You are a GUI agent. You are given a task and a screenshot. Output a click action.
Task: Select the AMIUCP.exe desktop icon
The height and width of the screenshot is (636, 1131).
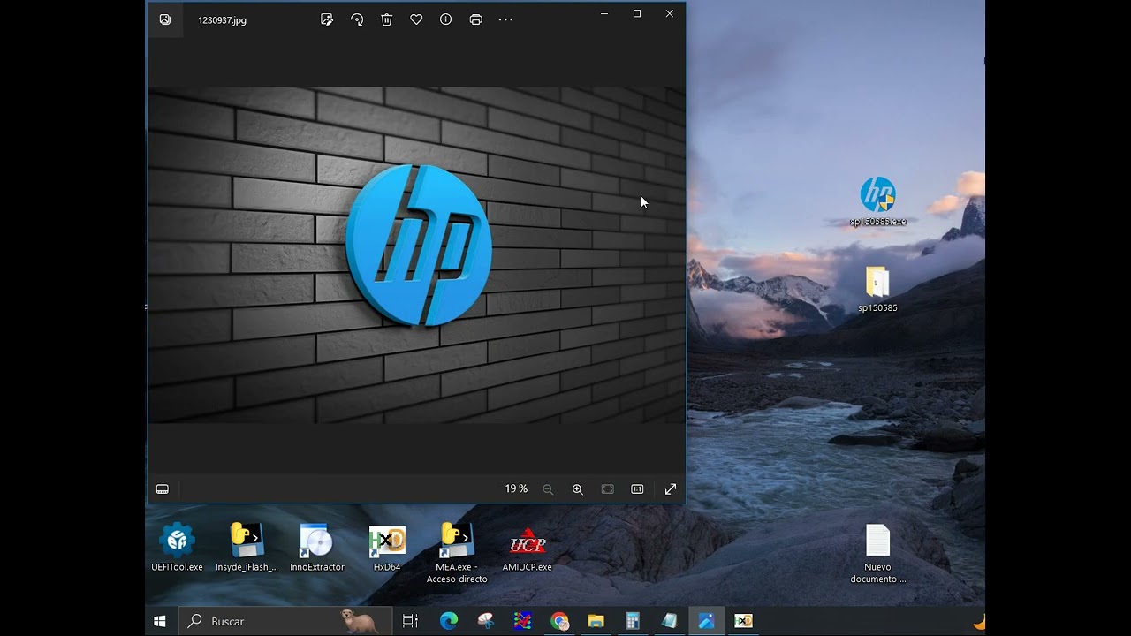(x=527, y=549)
